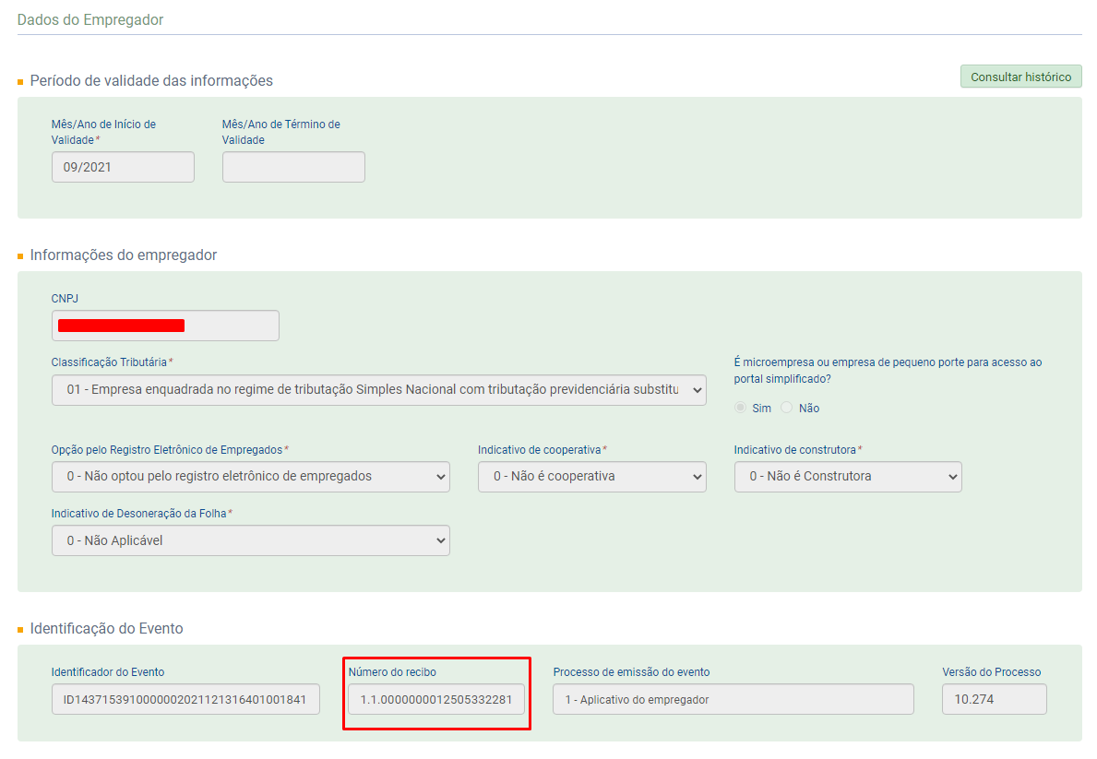Click the orange bullet beside Identificação do Evento
This screenshot has width=1097, height=759.
20,630
